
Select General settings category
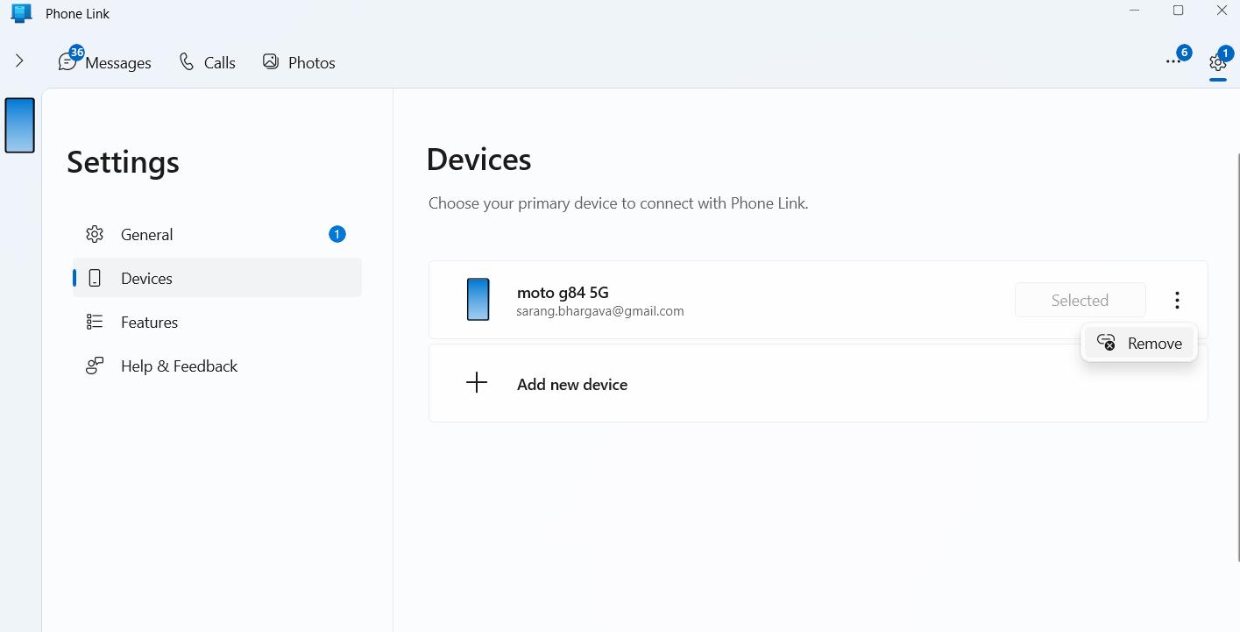146,235
